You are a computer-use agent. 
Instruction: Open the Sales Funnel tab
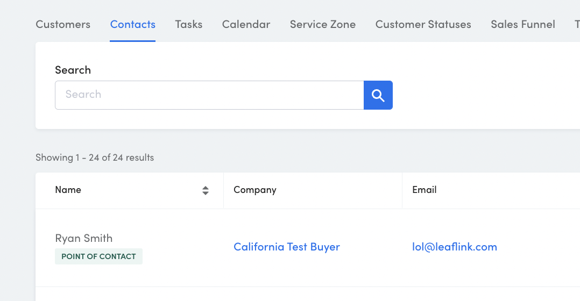522,24
